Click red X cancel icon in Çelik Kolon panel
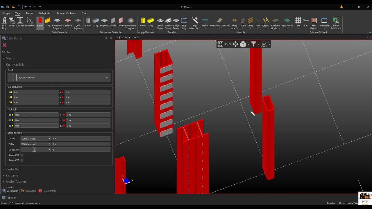The width and height of the screenshot is (372, 209). click(4, 45)
